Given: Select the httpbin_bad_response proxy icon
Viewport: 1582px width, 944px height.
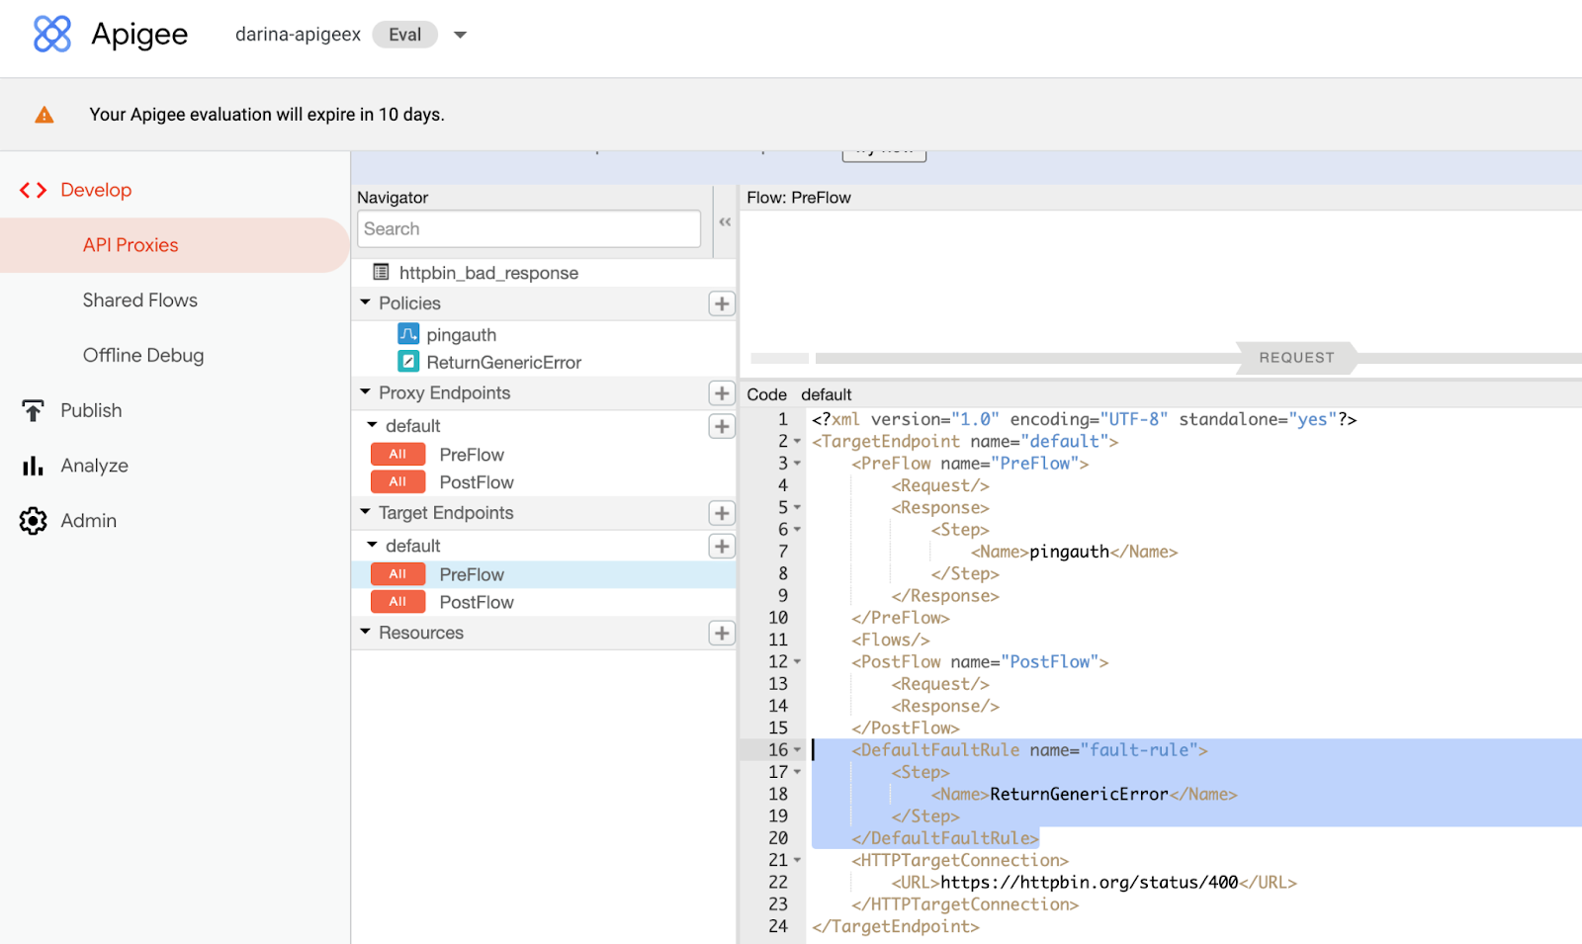Looking at the screenshot, I should click(381, 272).
